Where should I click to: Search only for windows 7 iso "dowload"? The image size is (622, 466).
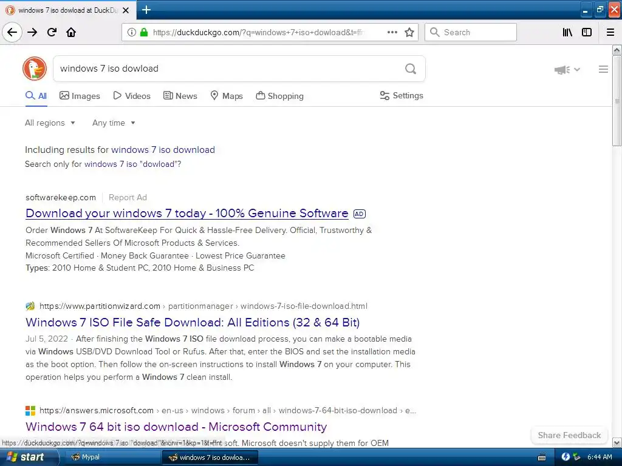click(x=131, y=164)
